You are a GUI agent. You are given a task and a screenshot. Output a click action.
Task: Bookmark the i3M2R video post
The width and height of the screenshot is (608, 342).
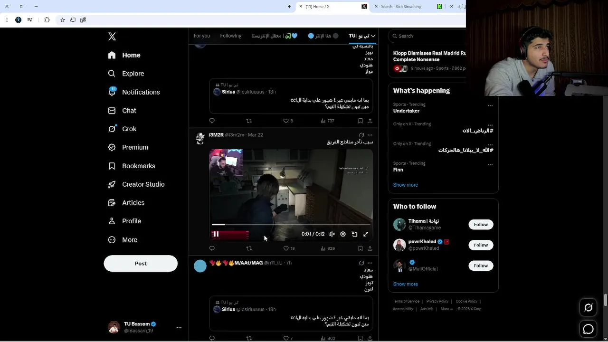pos(360,248)
